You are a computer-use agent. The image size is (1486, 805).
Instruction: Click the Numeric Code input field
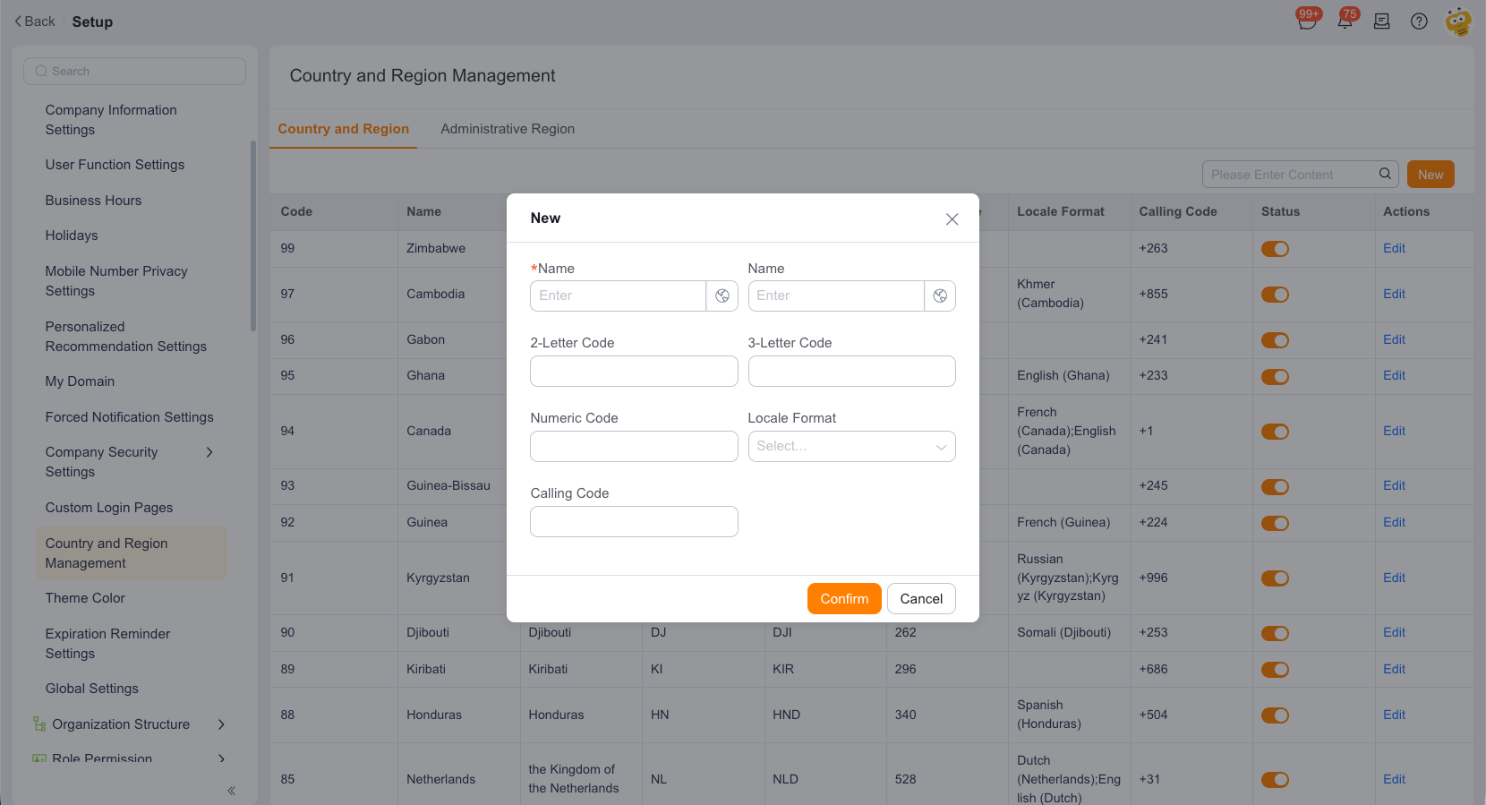point(634,446)
